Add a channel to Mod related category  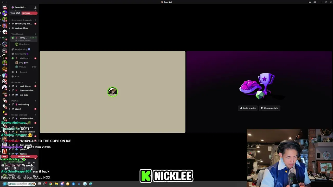tap(35, 83)
